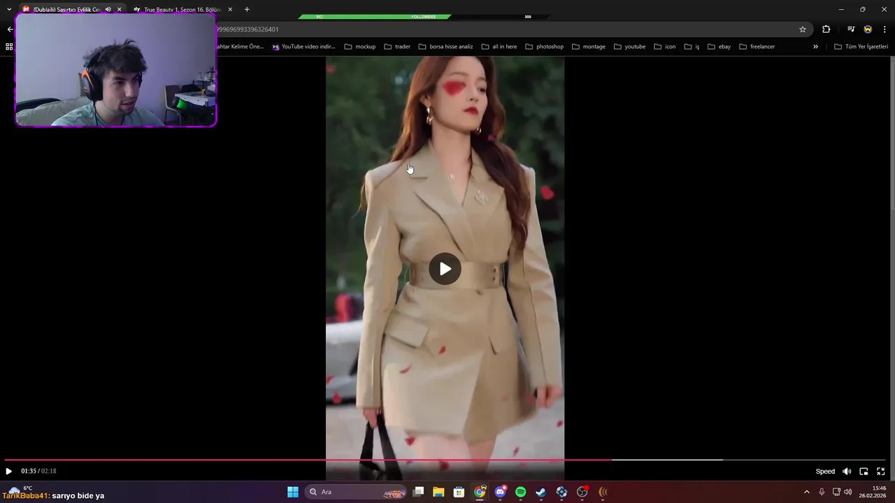The width and height of the screenshot is (895, 503).
Task: Open the montage bookmarks folder
Action: (x=589, y=47)
